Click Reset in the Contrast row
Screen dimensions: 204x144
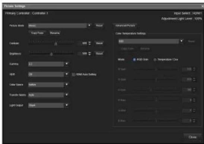99,43
